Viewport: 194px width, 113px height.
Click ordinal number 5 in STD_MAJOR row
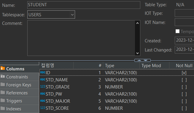100,101
